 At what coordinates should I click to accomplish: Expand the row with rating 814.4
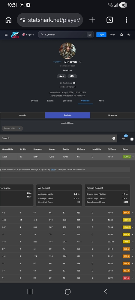133,213
